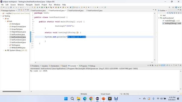Open the Navigate menu
Viewport: 182px width, 102px height.
pyautogui.click(x=29, y=5)
